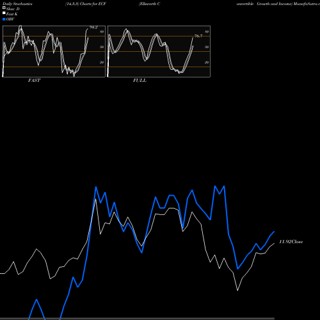The width and height of the screenshot is (320, 320).
Task: Click the FULL chart label
Action: [x=140, y=81]
